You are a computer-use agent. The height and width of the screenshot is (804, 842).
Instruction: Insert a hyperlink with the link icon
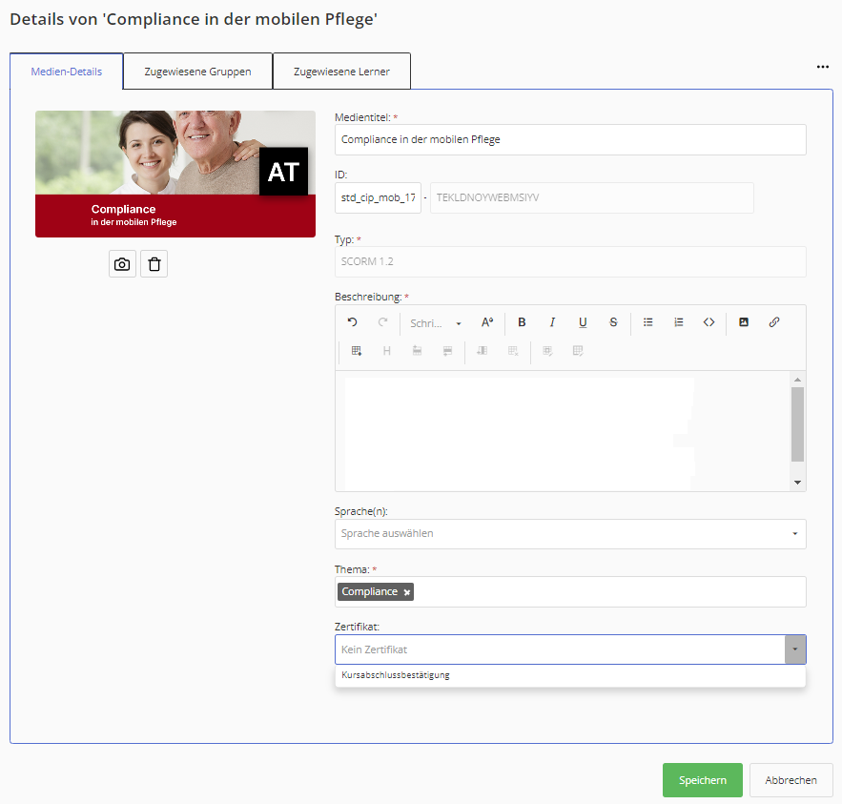(x=774, y=322)
